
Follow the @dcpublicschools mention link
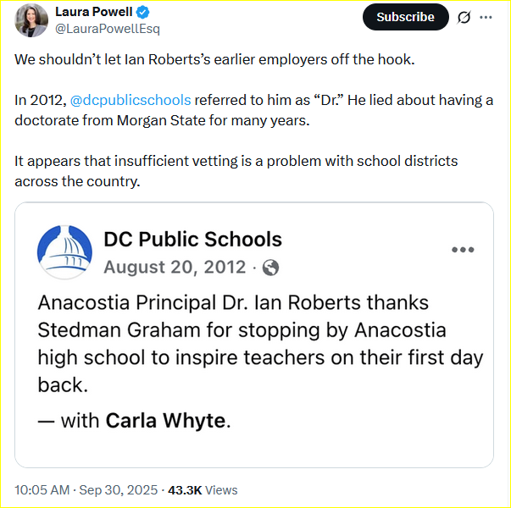tap(131, 100)
